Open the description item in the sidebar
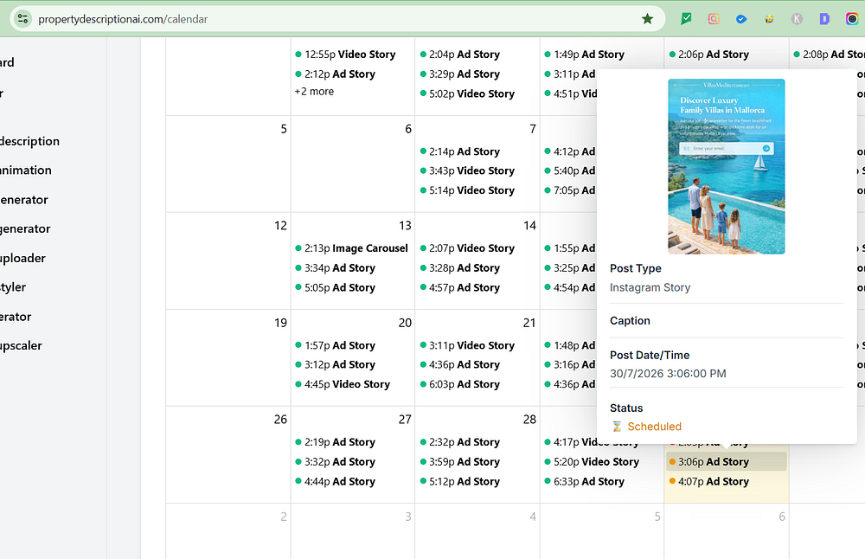The height and width of the screenshot is (559, 865). pyautogui.click(x=29, y=141)
